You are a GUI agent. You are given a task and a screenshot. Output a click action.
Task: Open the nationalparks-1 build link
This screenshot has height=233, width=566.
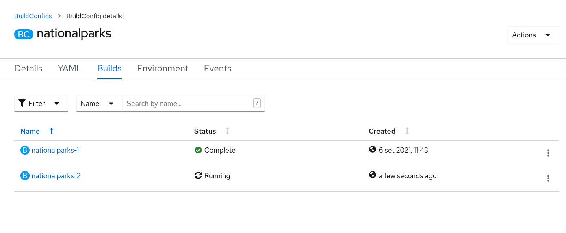click(x=55, y=150)
